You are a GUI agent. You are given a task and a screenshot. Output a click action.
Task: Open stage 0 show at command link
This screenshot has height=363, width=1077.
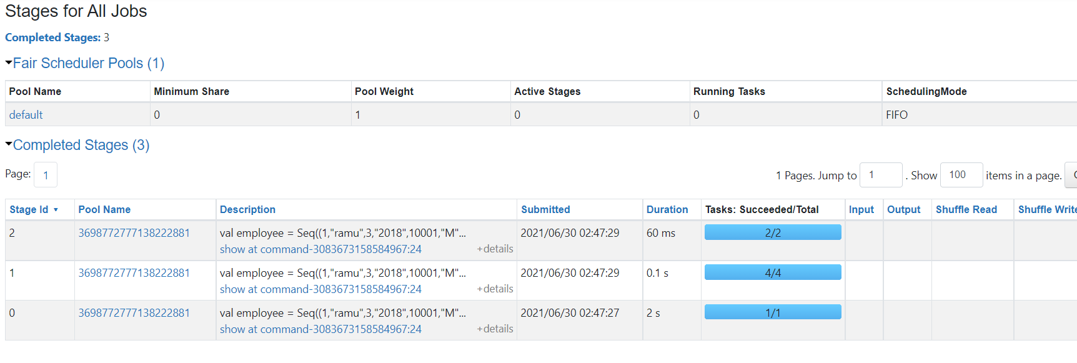[x=320, y=329]
